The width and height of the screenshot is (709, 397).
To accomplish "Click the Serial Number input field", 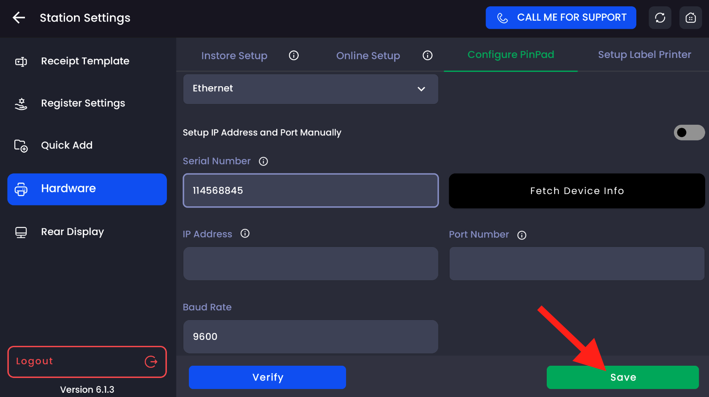I will click(x=311, y=191).
